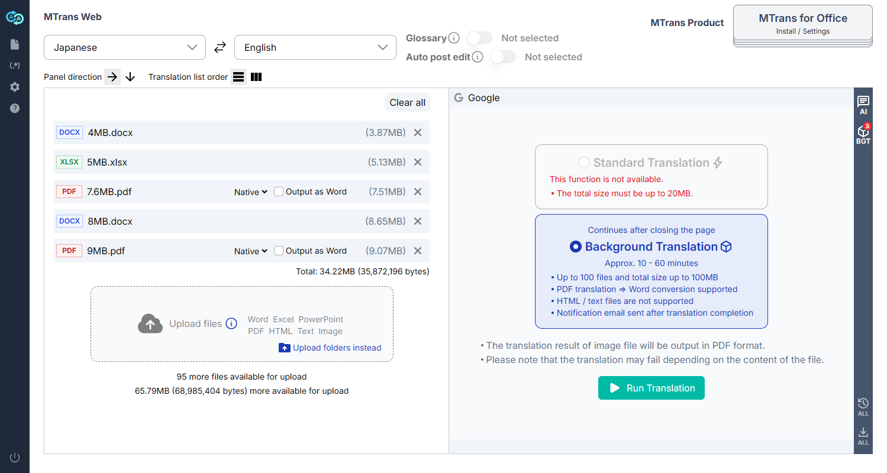Swap source and target languages
Viewport: 887px width, 473px height.
click(220, 47)
